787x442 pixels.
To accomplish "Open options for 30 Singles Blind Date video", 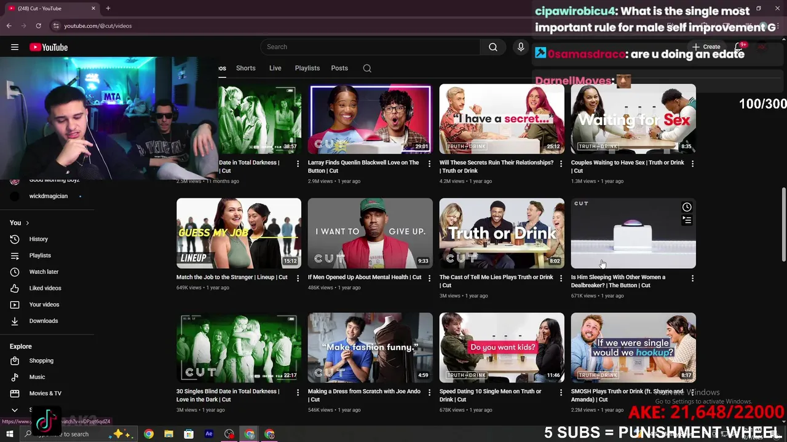I will pyautogui.click(x=298, y=392).
